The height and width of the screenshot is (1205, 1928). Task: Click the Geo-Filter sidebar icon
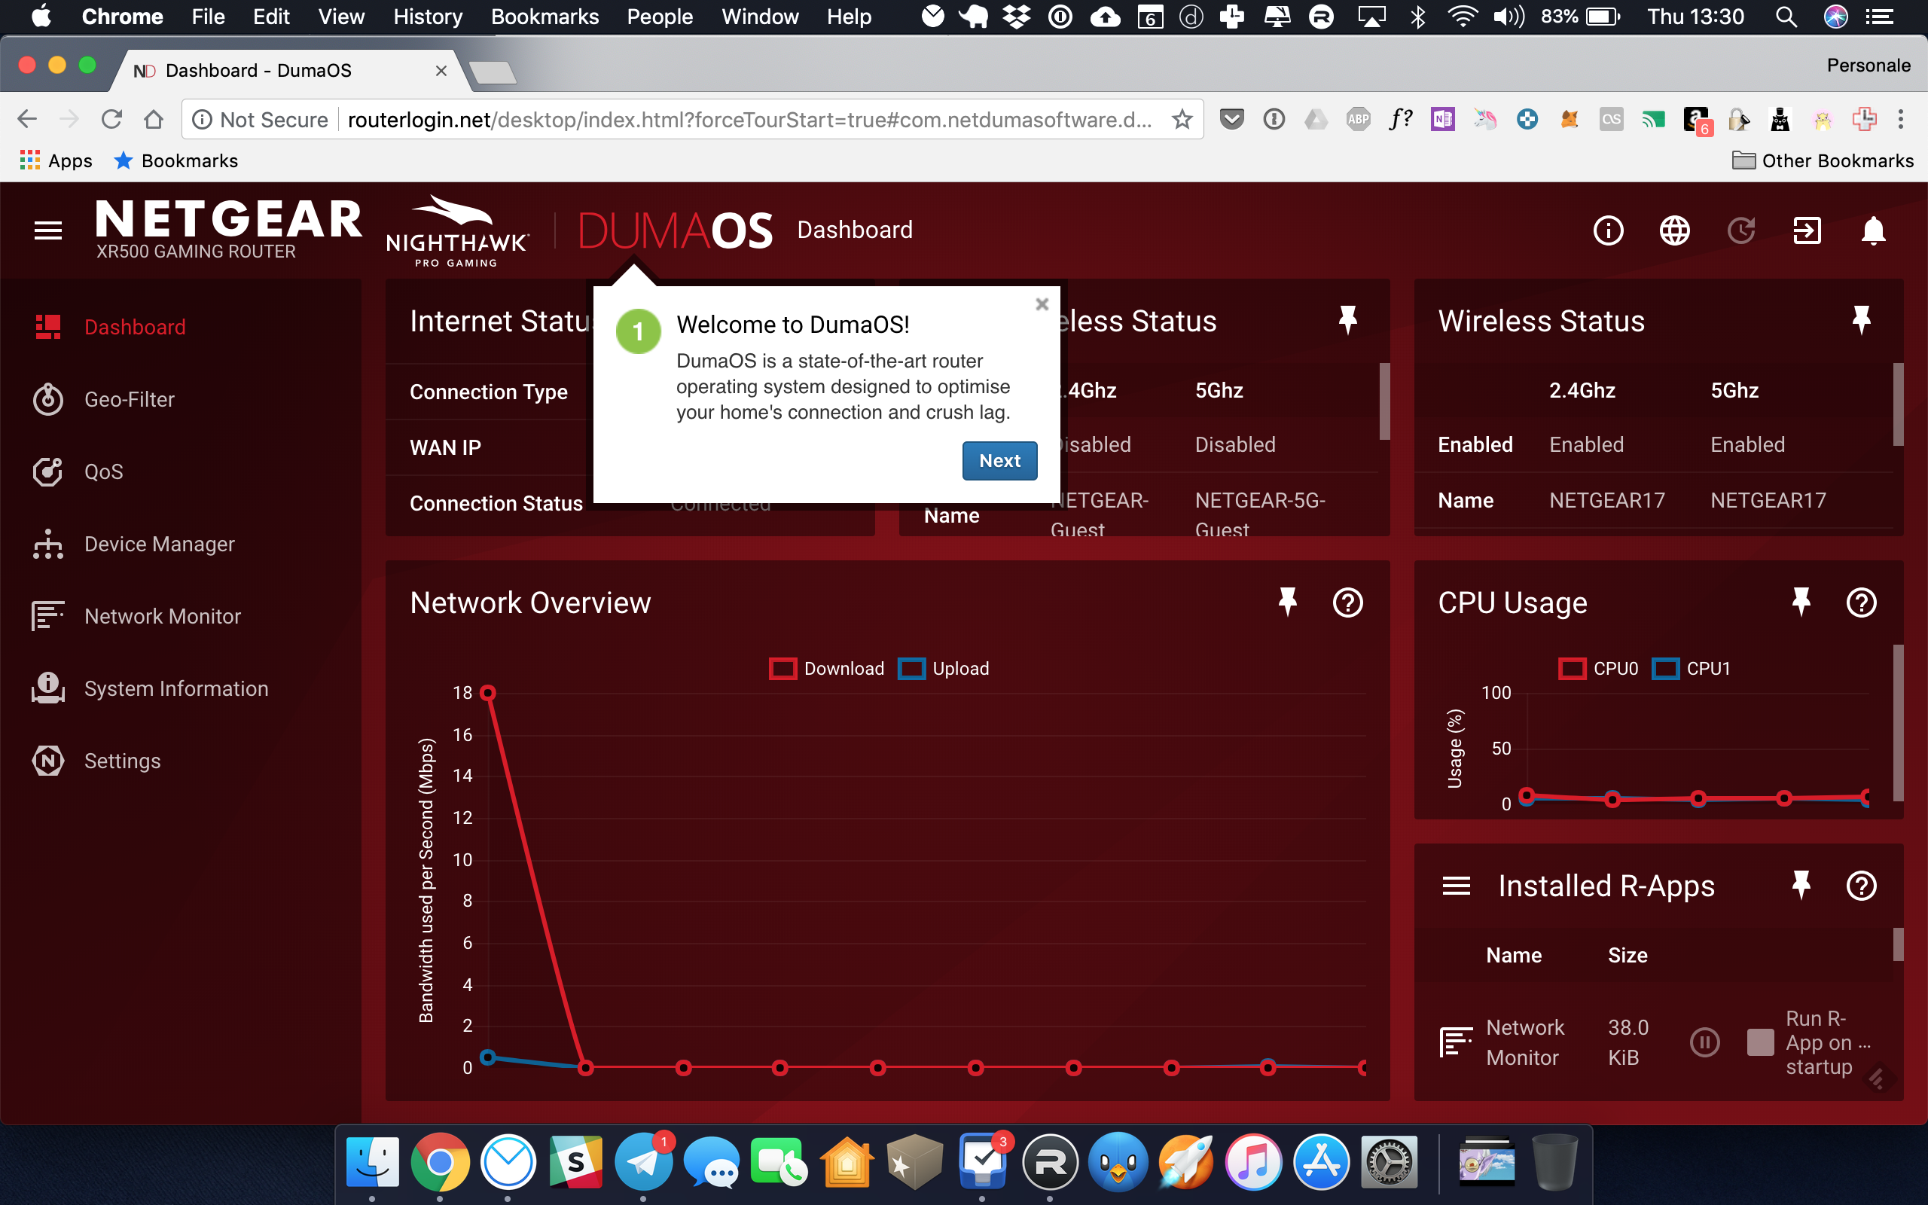[47, 399]
